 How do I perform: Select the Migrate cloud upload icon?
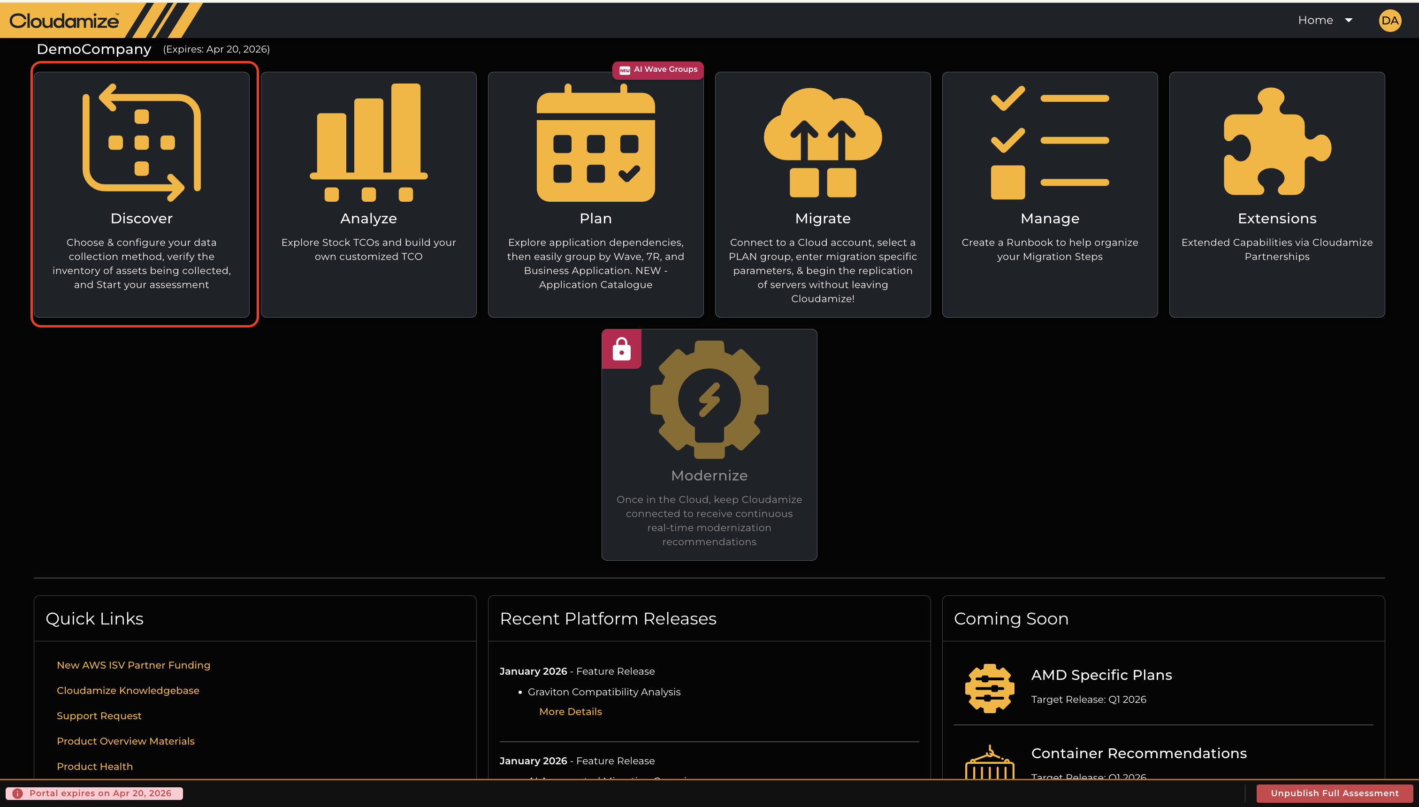(823, 143)
